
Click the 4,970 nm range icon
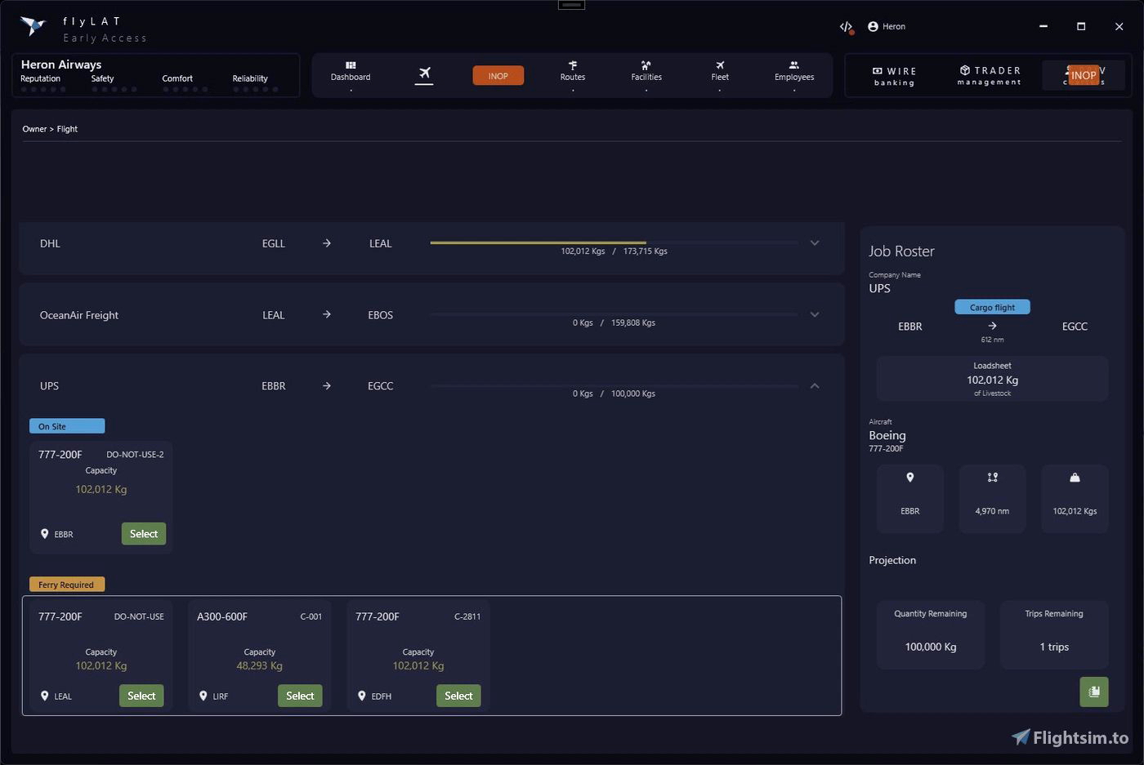992,478
